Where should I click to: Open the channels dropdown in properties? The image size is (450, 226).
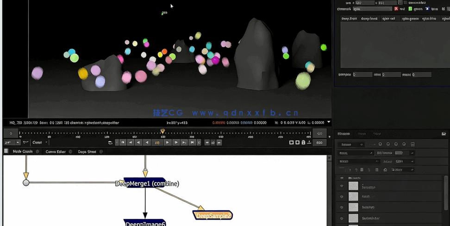tap(373, 9)
